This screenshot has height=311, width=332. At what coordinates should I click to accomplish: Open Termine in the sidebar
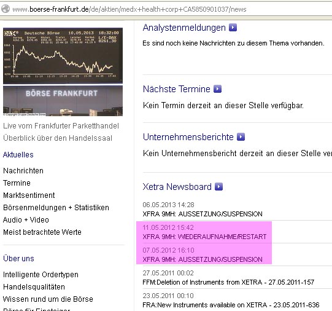[17, 183]
